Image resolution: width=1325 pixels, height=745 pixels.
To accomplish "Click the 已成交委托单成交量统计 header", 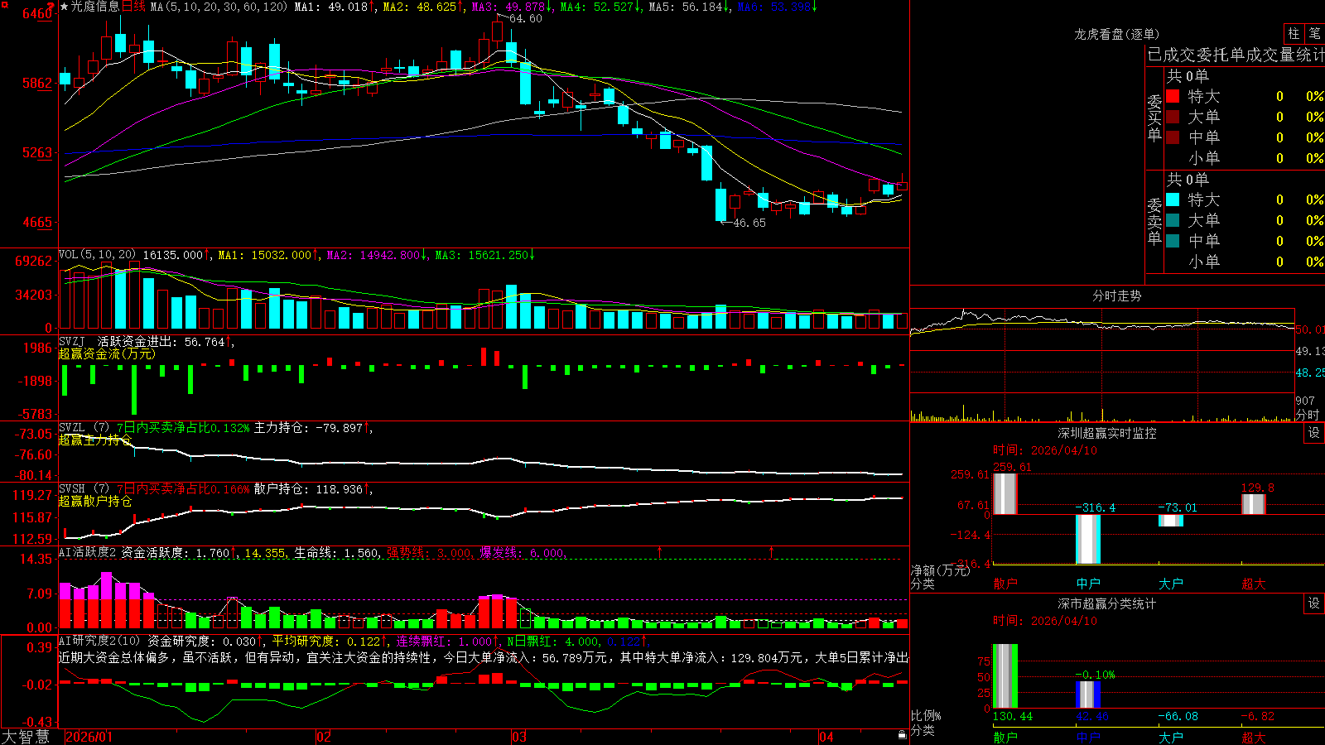I will point(1236,55).
